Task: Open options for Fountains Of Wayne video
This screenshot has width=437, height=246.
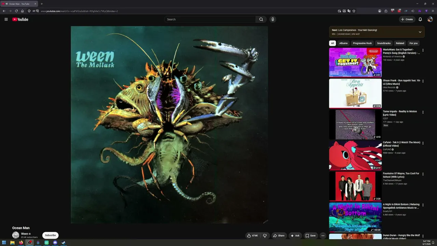Action: point(423,174)
